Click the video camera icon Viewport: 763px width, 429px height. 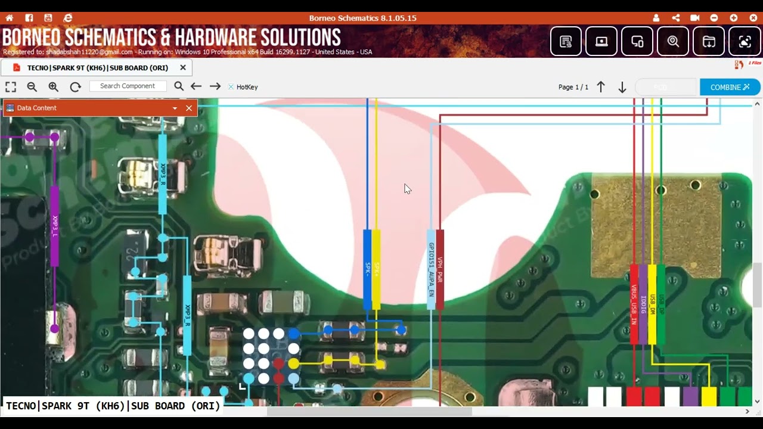[694, 18]
